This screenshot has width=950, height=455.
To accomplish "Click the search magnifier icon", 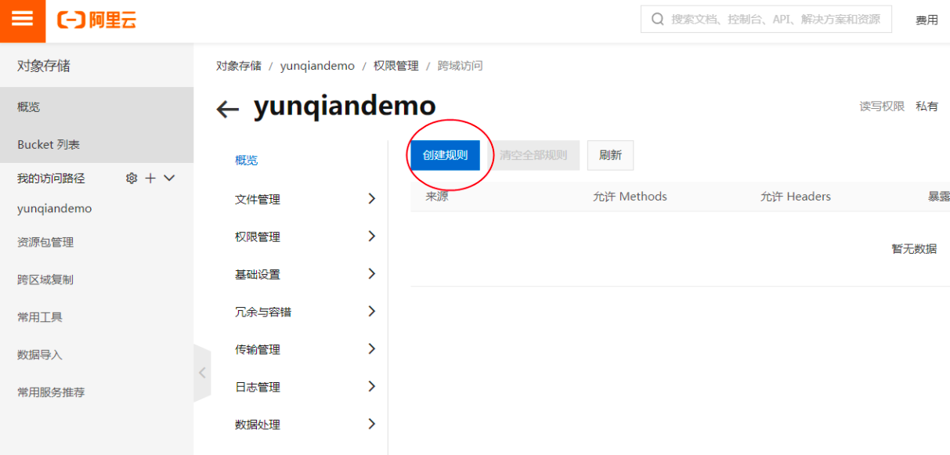I will 657,19.
